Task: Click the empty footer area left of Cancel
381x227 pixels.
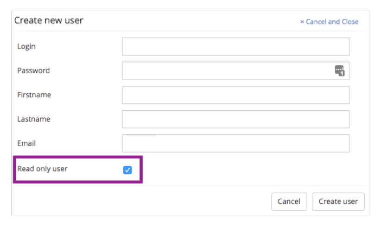Action: (139, 202)
